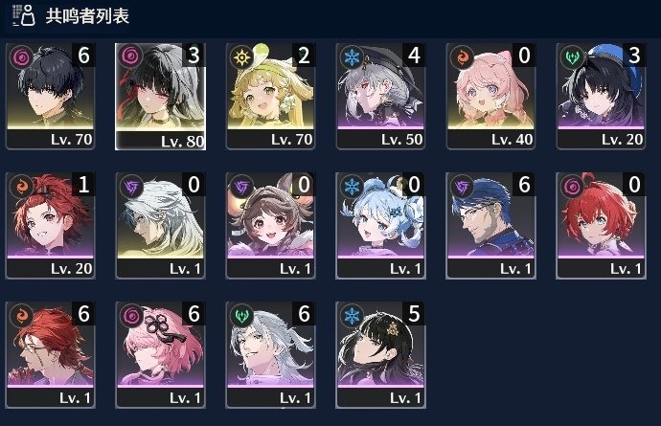Click the havoc icon on the red-haired girl Lv. 1 card
Screen dimensions: 661x426
[x=572, y=186]
